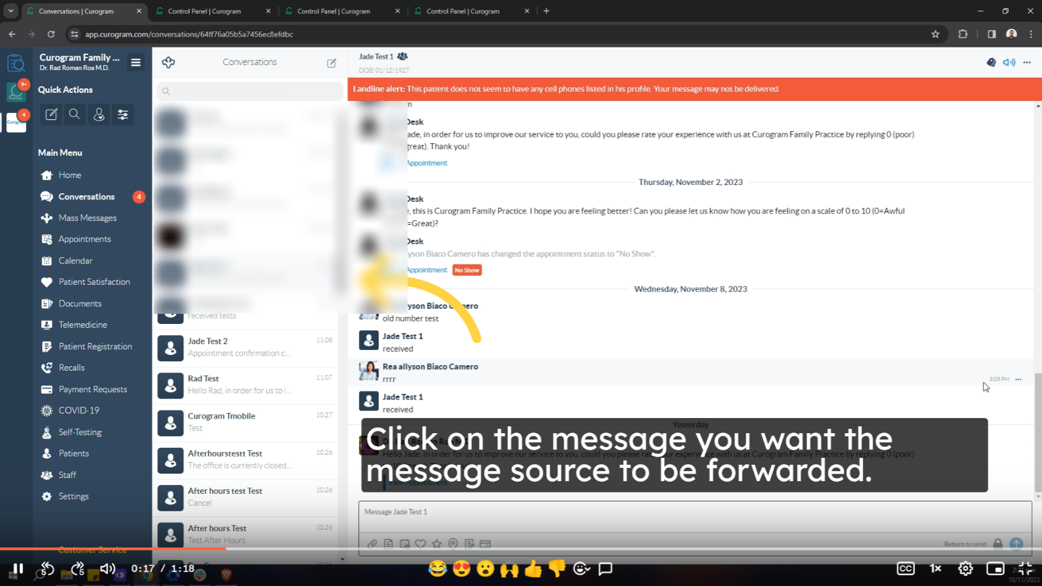The height and width of the screenshot is (586, 1042).
Task: Click the heart icon in message toolbar
Action: coord(420,544)
